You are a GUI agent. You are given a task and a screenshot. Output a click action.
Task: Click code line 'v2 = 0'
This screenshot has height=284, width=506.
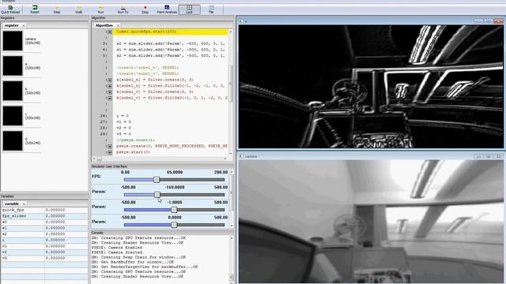(x=123, y=128)
